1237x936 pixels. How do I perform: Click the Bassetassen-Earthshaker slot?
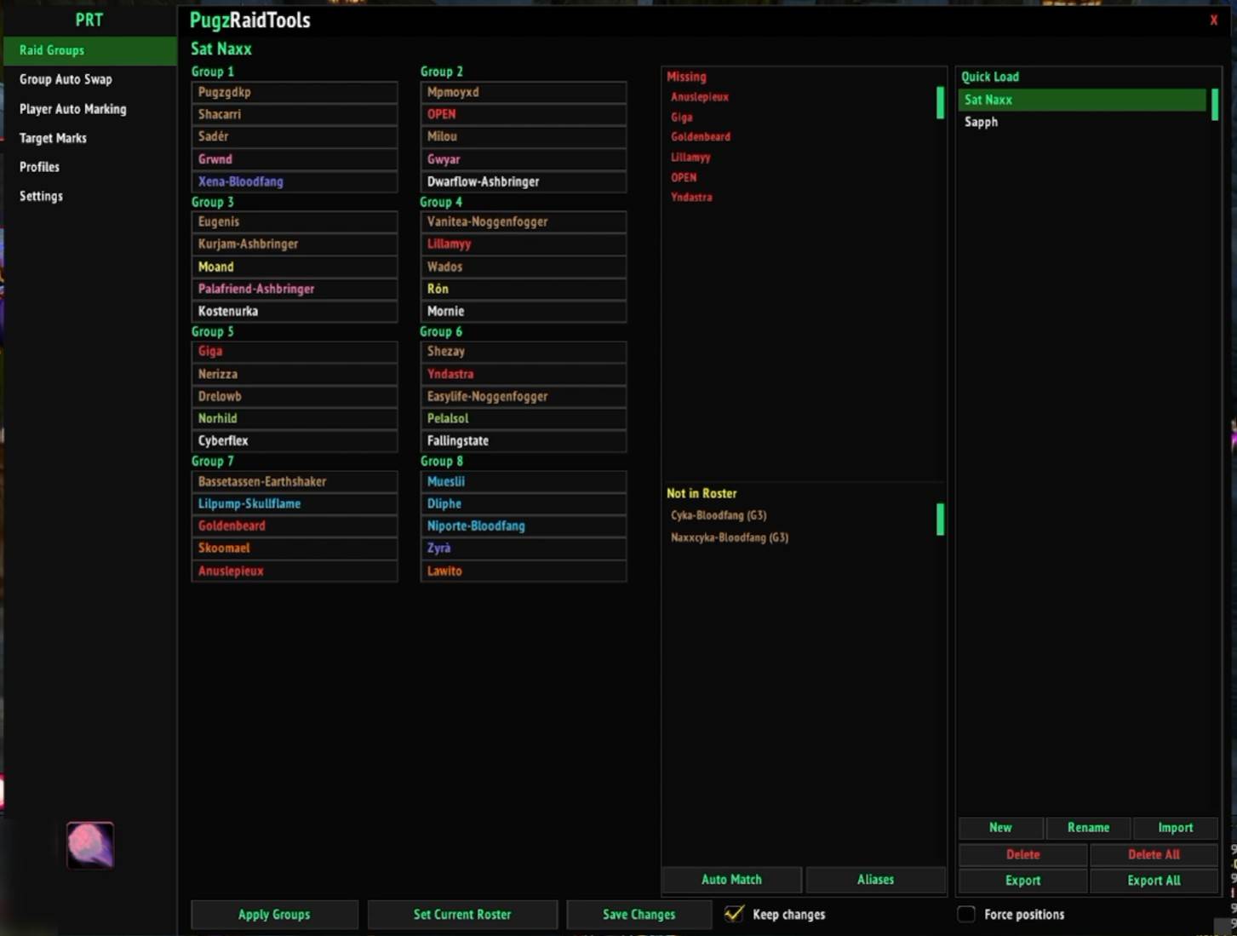[295, 481]
